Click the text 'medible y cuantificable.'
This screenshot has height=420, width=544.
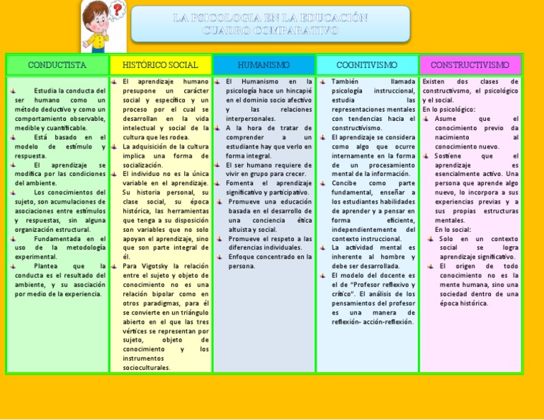tap(51, 128)
